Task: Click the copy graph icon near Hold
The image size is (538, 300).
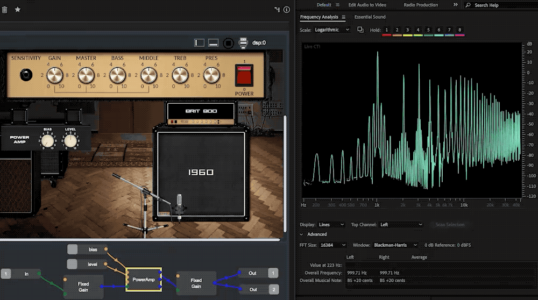Action: coord(360,30)
